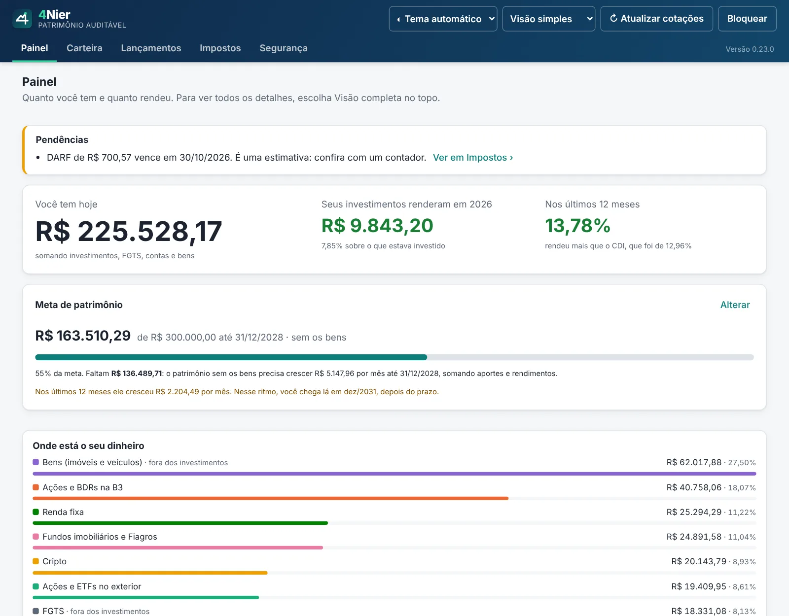Click the Pendências heading
Image resolution: width=789 pixels, height=616 pixels.
62,140
